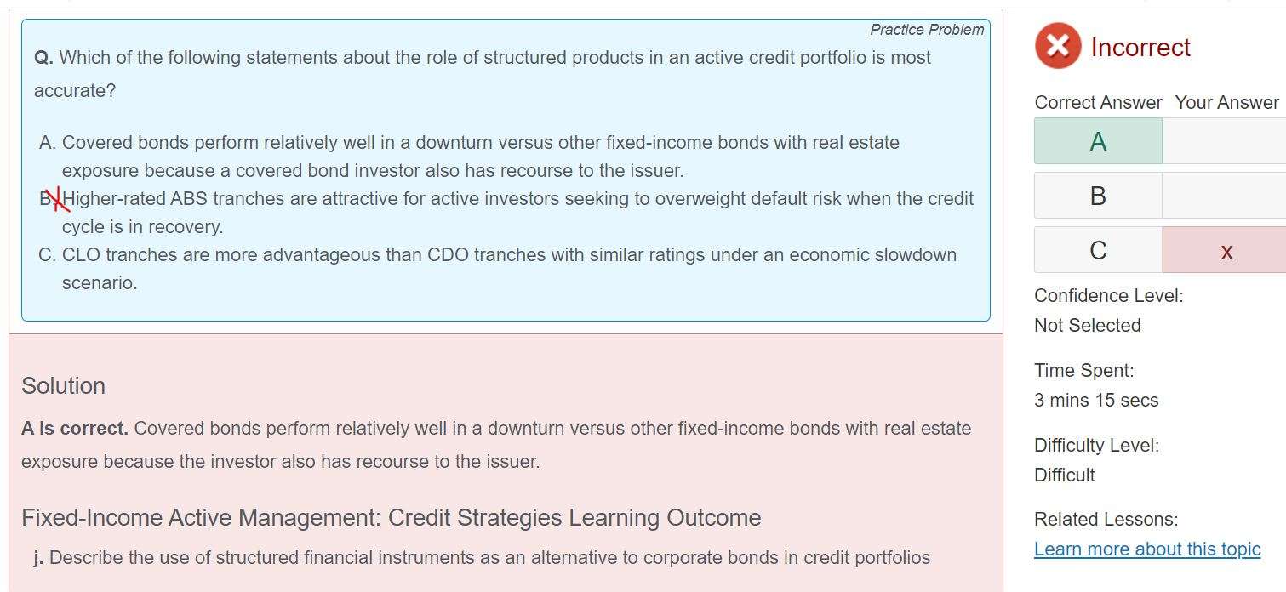
Task: Click the 'Your Answer' column header
Action: (1226, 103)
